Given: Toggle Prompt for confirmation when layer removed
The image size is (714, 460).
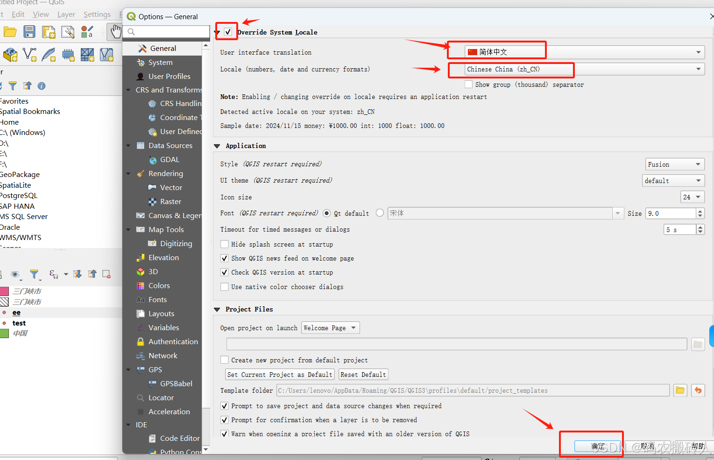Looking at the screenshot, I should [225, 420].
